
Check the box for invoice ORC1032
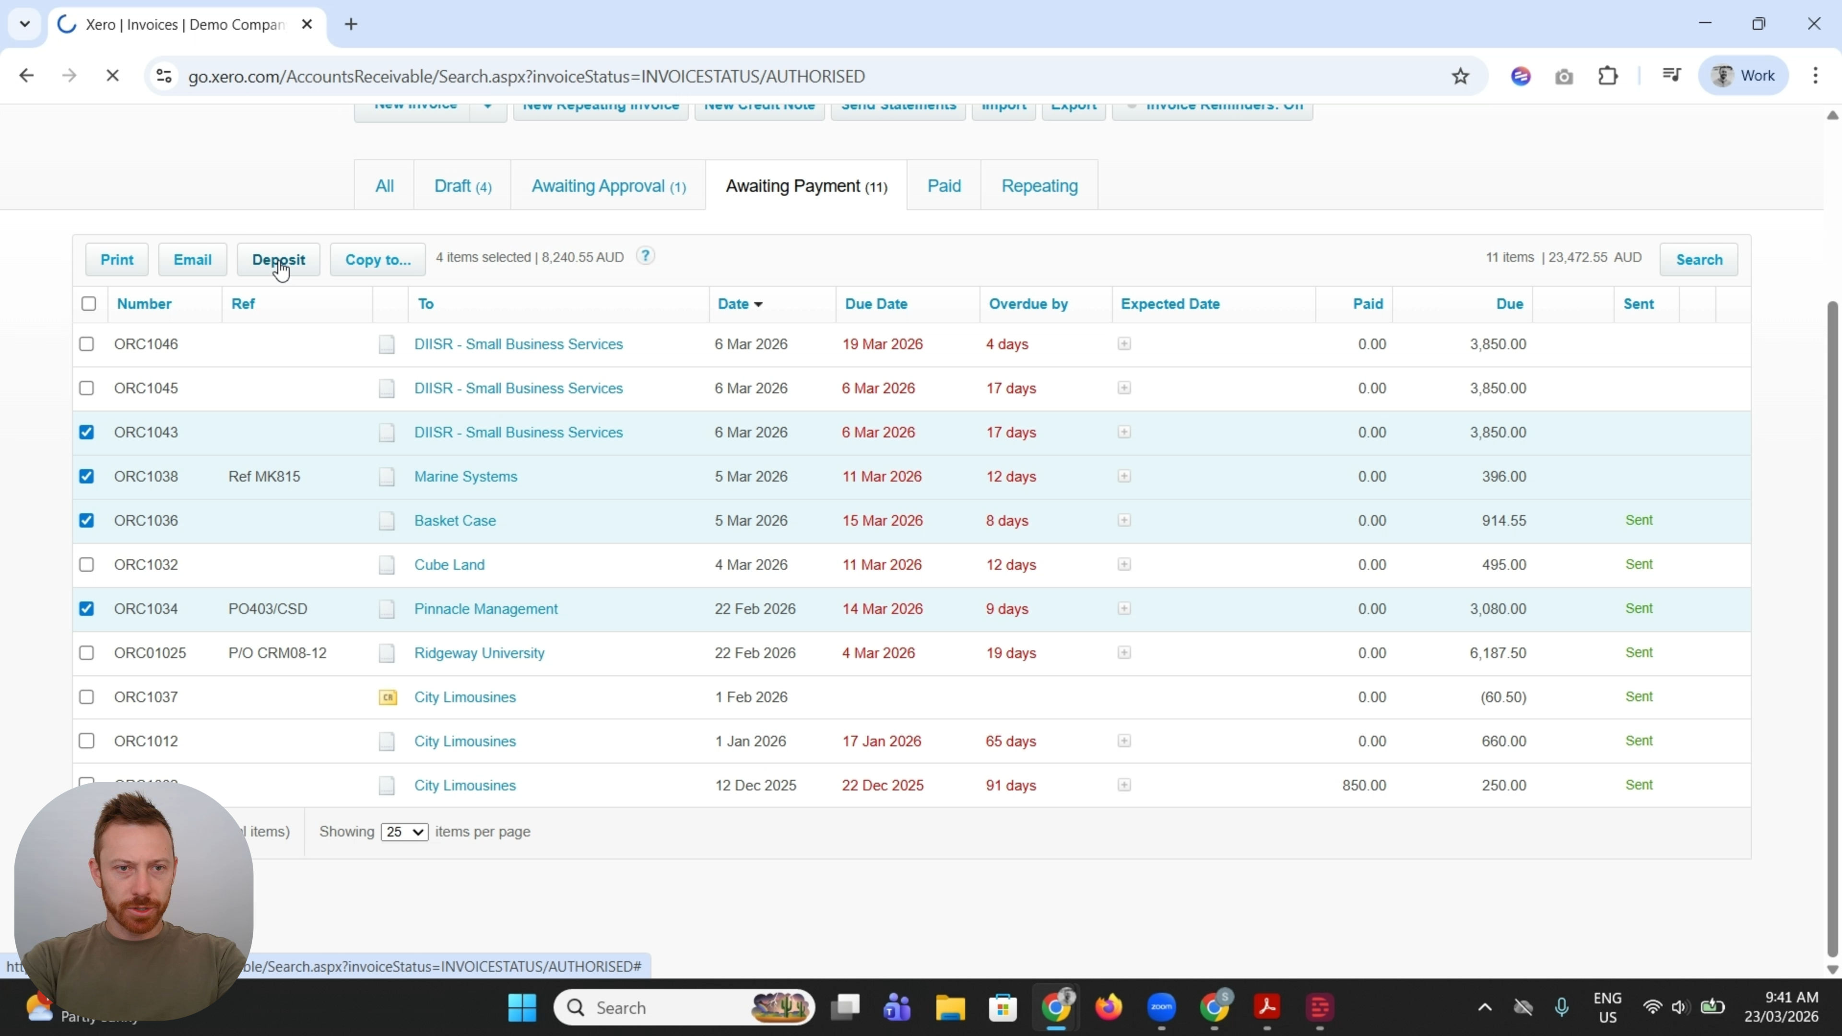click(x=86, y=565)
